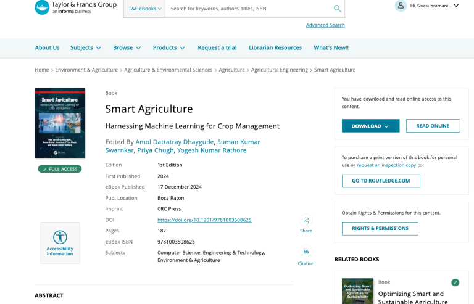Viewport: 474px width, 304px height.
Task: Go to Home in the breadcrumb
Action: point(42,70)
